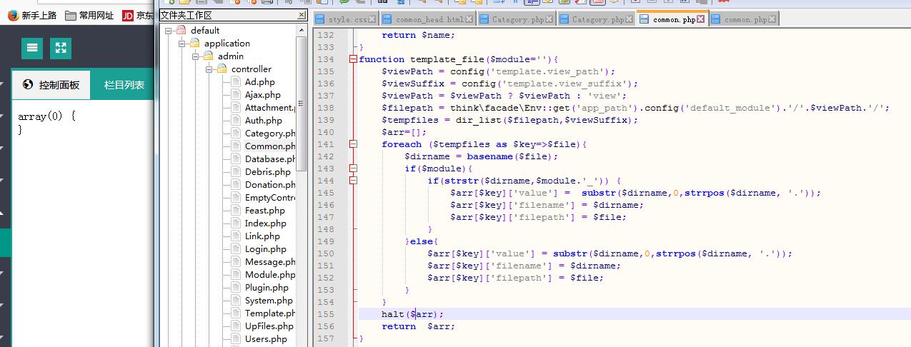Click the "$dirname = basename($file);" line

pos(481,156)
